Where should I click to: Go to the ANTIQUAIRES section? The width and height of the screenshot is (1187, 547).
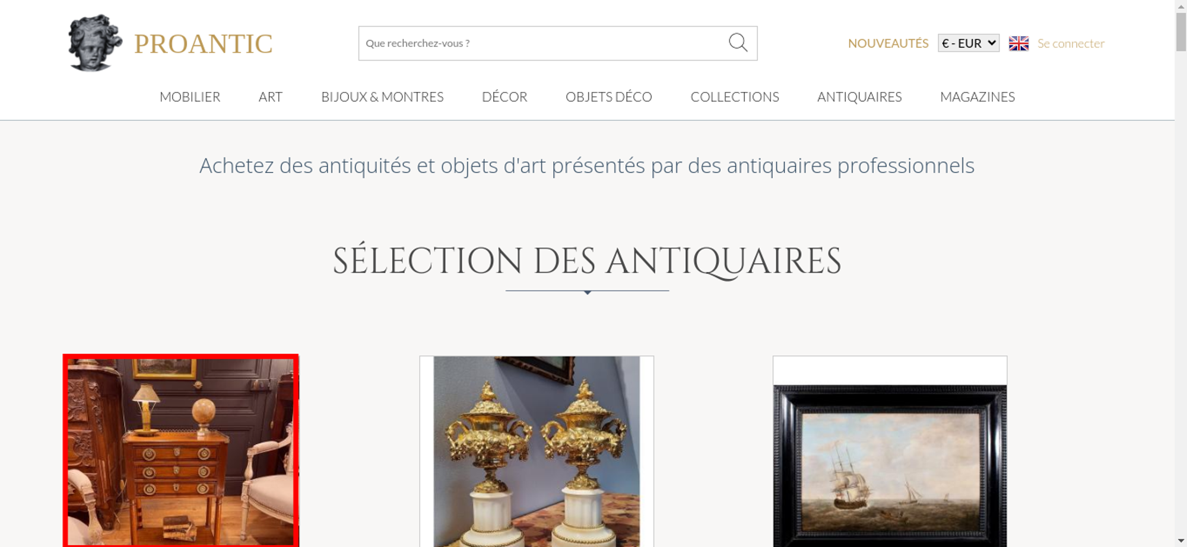(x=859, y=97)
